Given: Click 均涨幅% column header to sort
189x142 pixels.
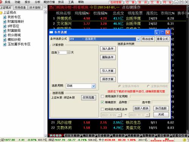Looking at the screenshot, I should click(x=82, y=13).
